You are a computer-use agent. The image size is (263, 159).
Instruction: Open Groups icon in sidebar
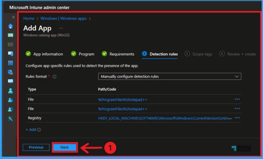pos(10,100)
